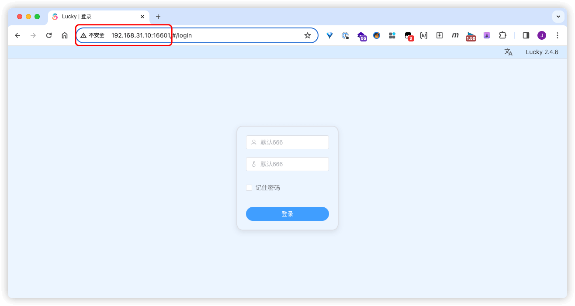The width and height of the screenshot is (575, 306).
Task: Bookmark this page with star icon
Action: pyautogui.click(x=308, y=35)
